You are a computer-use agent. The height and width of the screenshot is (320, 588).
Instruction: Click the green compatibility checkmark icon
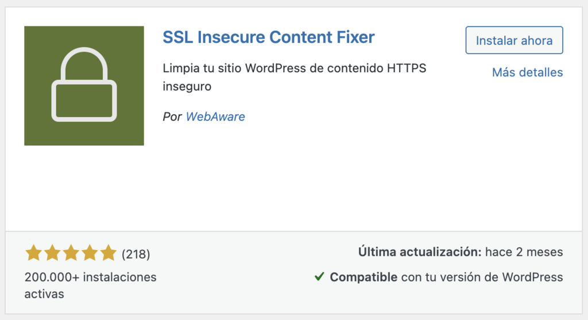coord(319,277)
